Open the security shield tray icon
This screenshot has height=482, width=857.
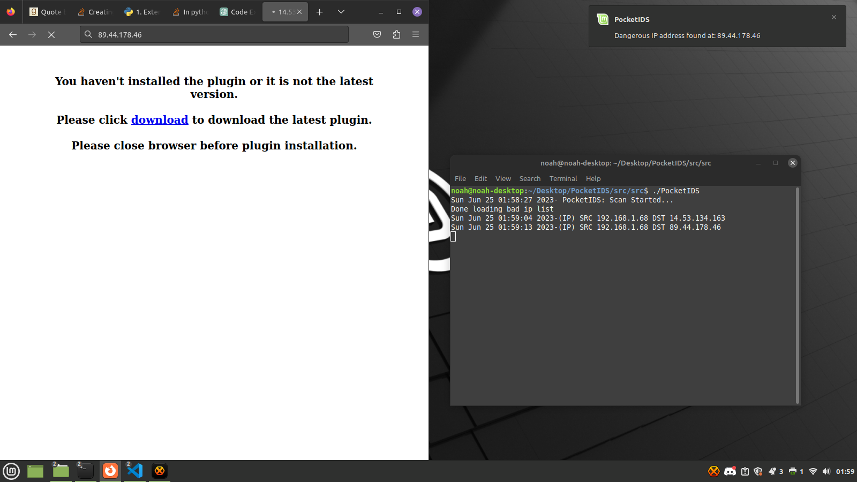758,471
